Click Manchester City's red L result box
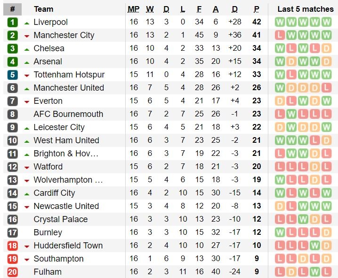338x278 pixels. click(x=280, y=35)
